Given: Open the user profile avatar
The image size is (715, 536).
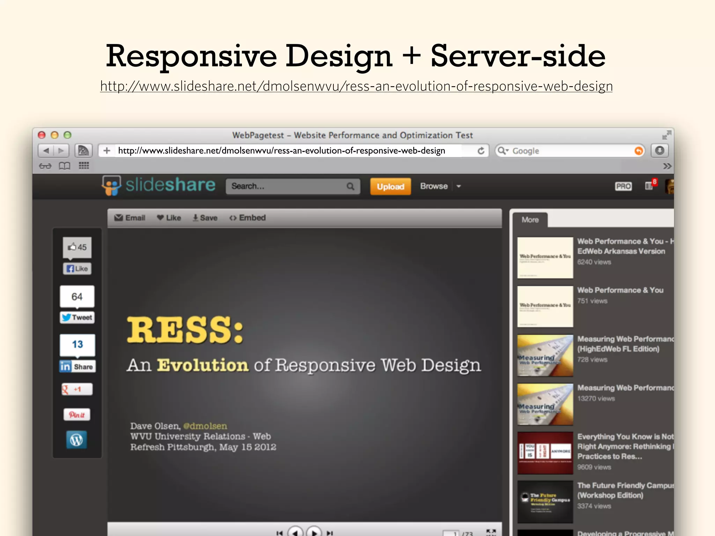Looking at the screenshot, I should pyautogui.click(x=670, y=186).
